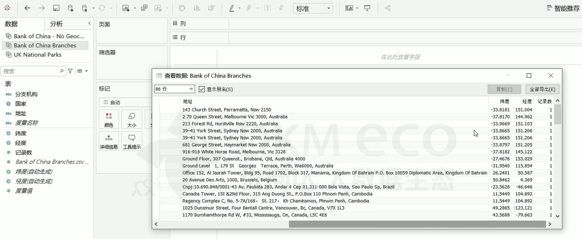
Task: Switch to the 分析 tab
Action: pos(57,24)
